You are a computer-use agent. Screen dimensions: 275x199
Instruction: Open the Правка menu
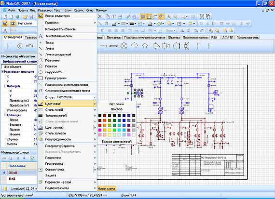[23, 10]
